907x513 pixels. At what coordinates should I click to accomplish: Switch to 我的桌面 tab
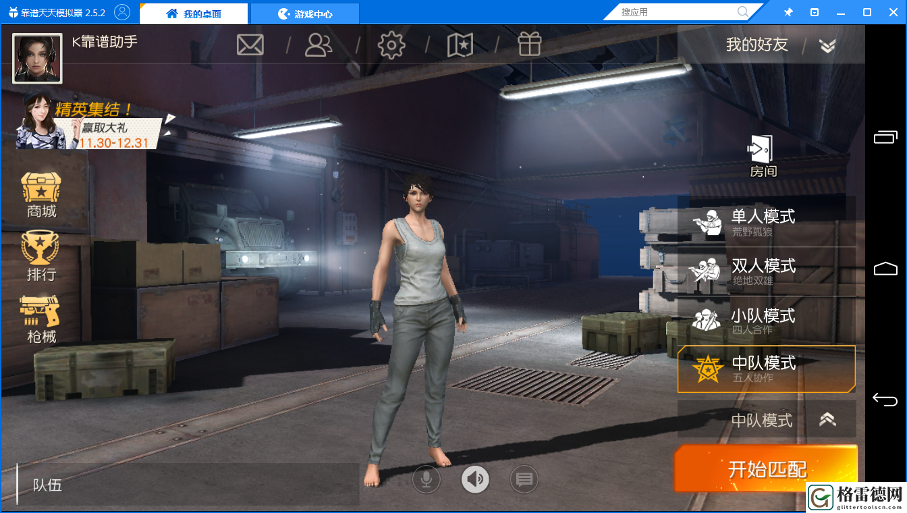point(194,13)
